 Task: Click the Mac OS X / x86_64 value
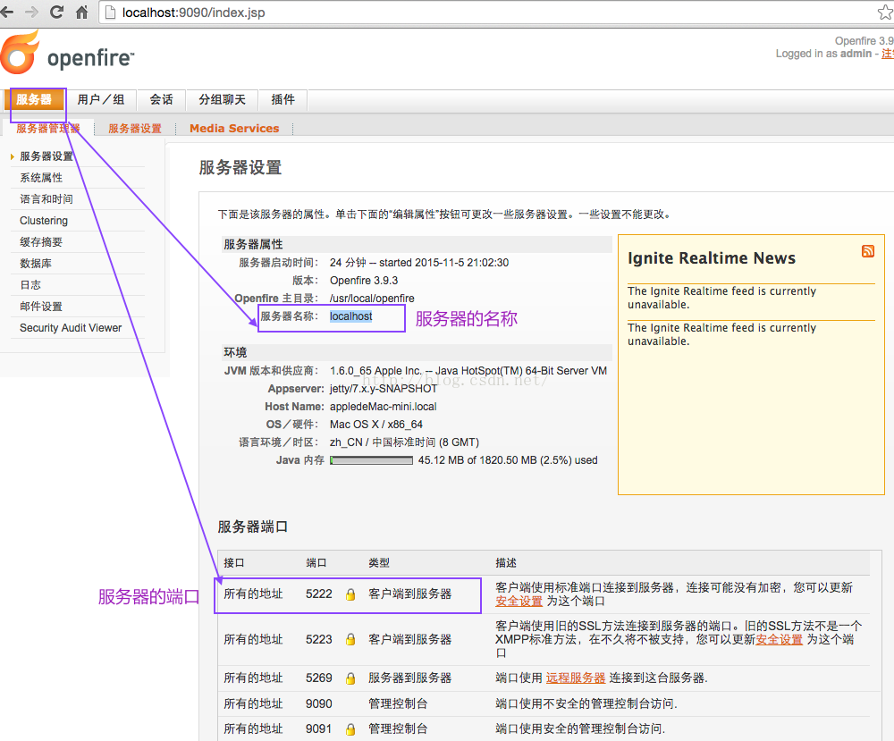tap(376, 425)
